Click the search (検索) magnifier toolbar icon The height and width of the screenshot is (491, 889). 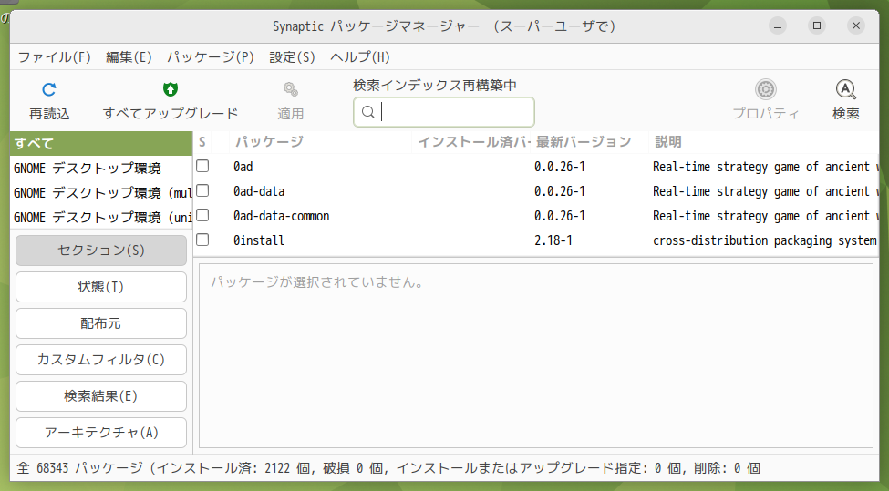(x=845, y=89)
